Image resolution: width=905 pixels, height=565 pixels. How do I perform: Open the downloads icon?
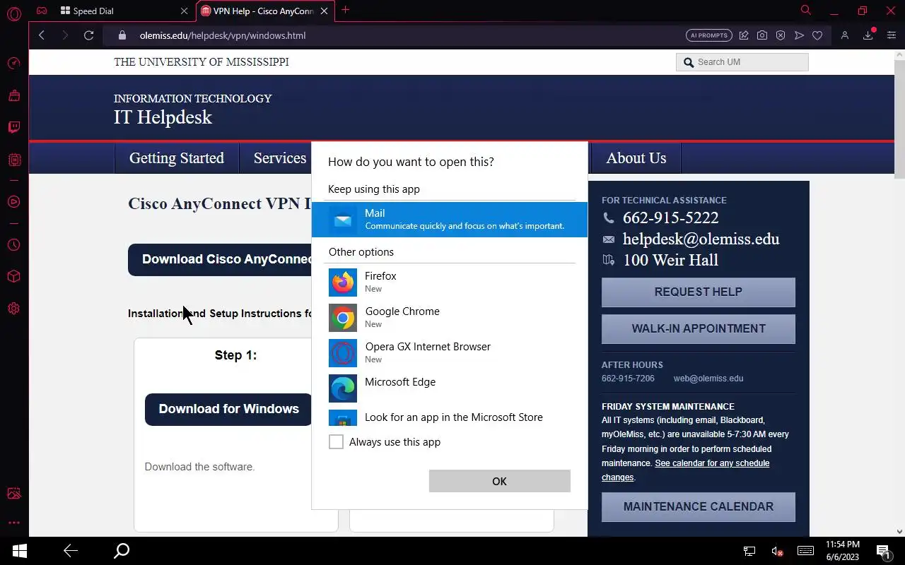click(x=868, y=35)
